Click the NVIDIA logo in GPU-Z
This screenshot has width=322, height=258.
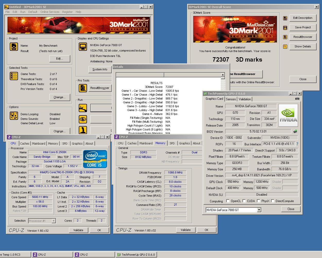(x=288, y=115)
